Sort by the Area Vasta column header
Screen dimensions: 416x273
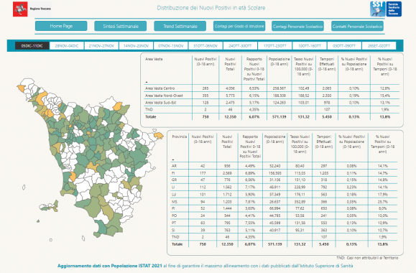(x=154, y=59)
